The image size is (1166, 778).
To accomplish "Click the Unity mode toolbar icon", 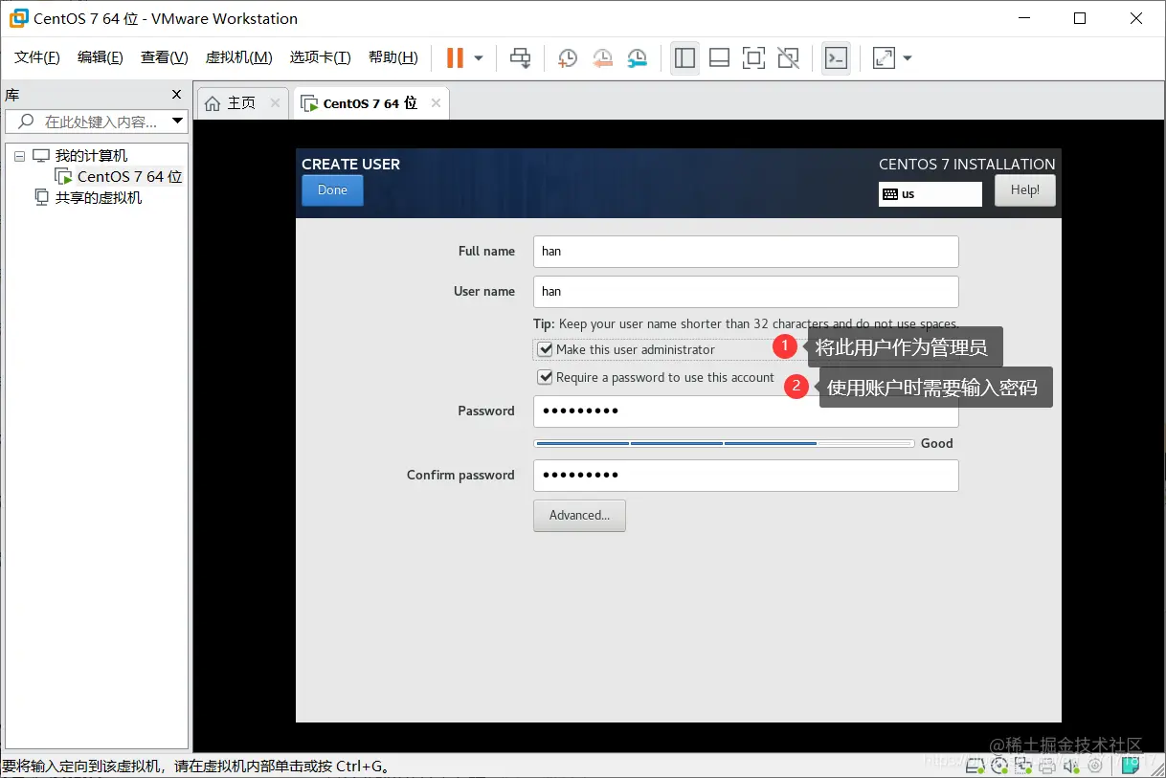I will 788,58.
